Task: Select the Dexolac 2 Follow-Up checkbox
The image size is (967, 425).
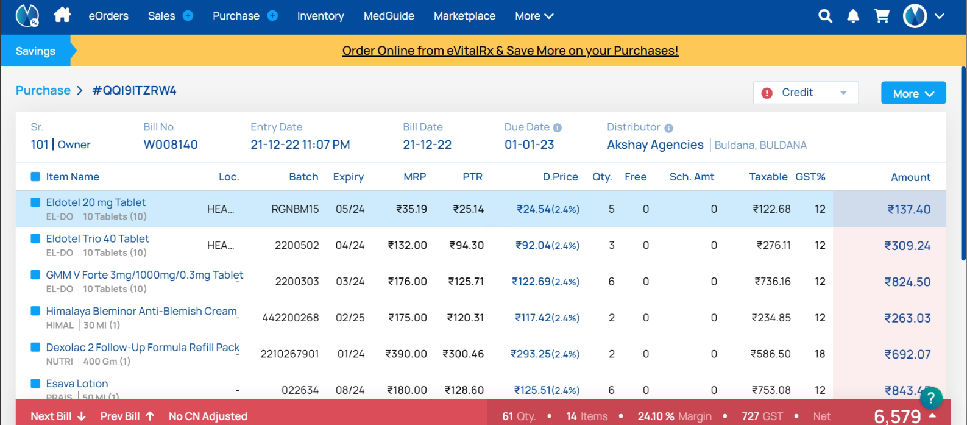Action: point(35,347)
